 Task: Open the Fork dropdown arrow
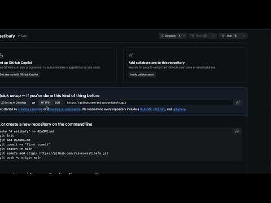coord(214,36)
